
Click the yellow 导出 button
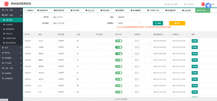pos(177,23)
